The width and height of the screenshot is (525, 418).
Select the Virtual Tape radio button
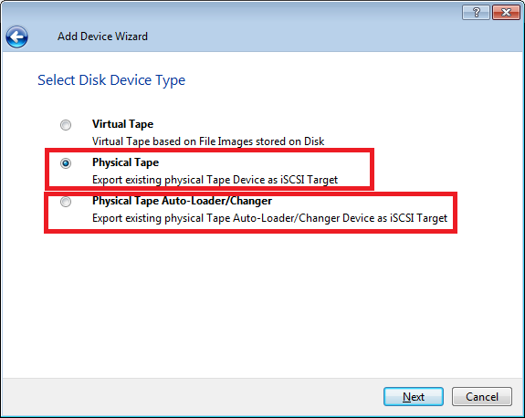coord(66,125)
